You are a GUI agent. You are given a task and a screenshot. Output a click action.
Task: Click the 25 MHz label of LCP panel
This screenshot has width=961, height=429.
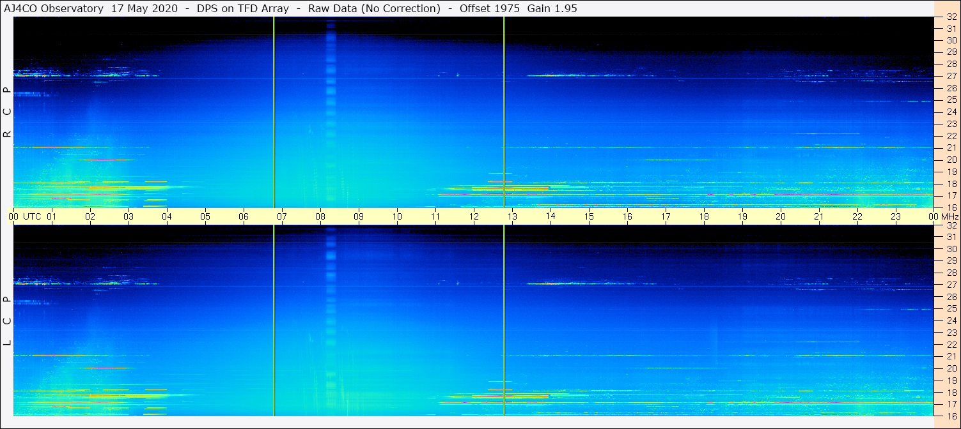click(951, 308)
